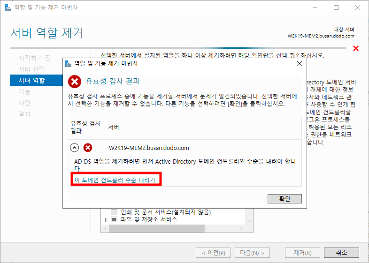Maximize the 역할 및 기능 제거 마법사 main window
This screenshot has height=263, width=369.
click(336, 8)
